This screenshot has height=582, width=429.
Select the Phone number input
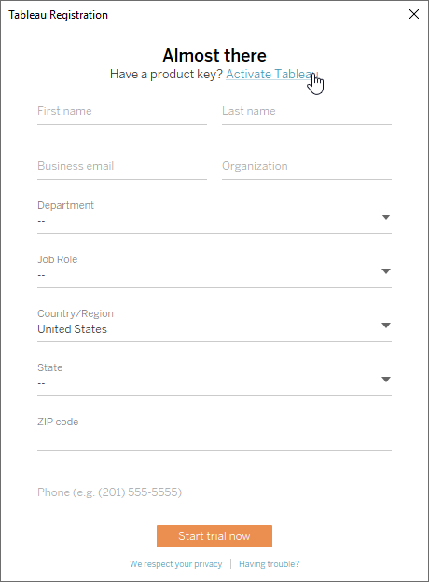(214, 493)
